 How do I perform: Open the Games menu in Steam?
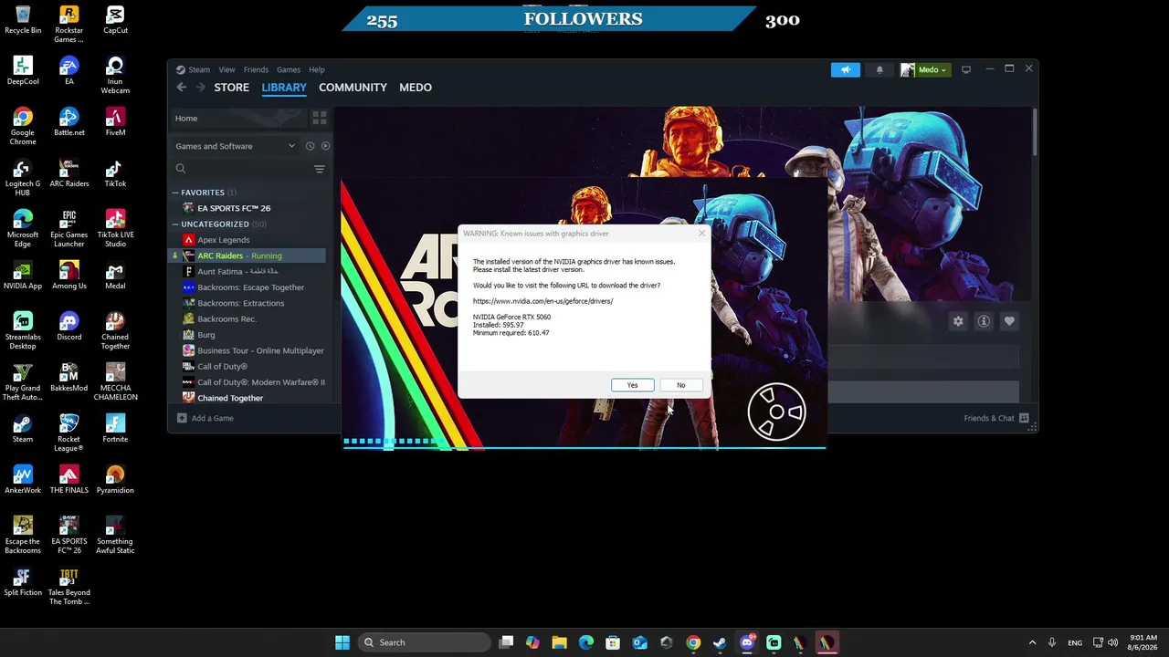(x=289, y=69)
